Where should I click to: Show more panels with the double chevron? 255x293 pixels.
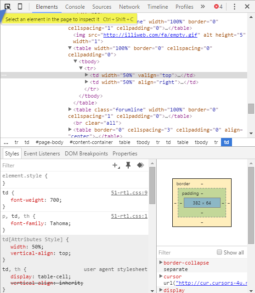point(203,7)
